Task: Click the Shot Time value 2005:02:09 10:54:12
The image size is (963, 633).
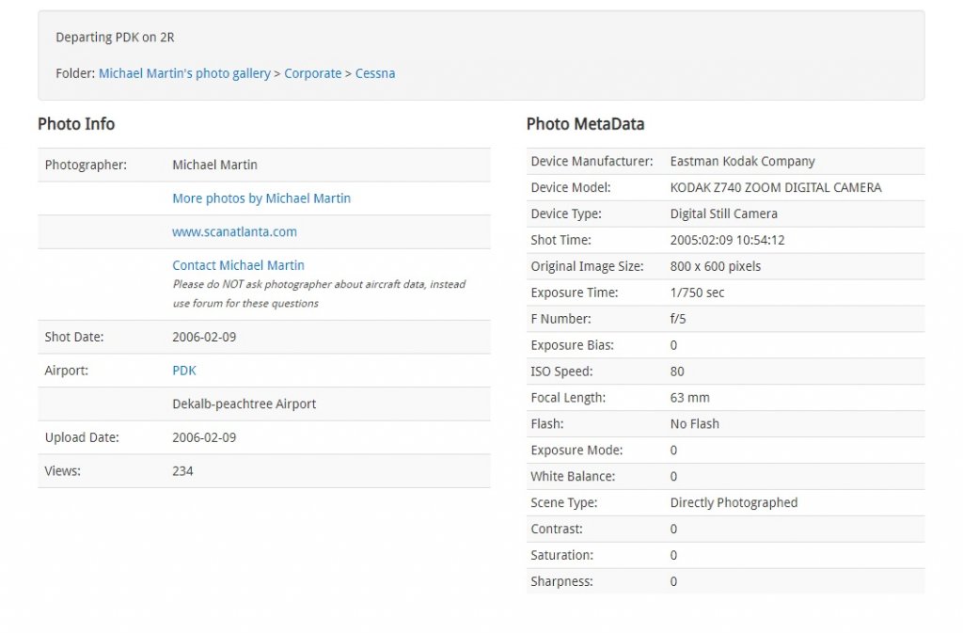Action: (x=727, y=240)
